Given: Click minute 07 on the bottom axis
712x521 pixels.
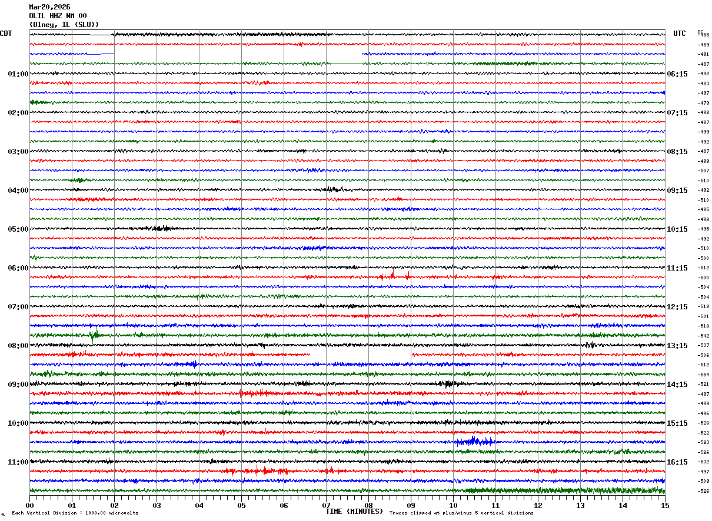Looking at the screenshot, I should [326, 505].
